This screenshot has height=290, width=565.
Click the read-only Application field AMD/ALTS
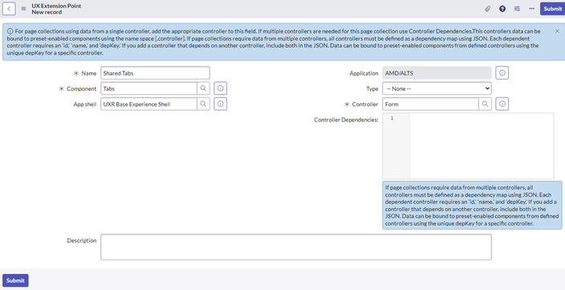437,73
